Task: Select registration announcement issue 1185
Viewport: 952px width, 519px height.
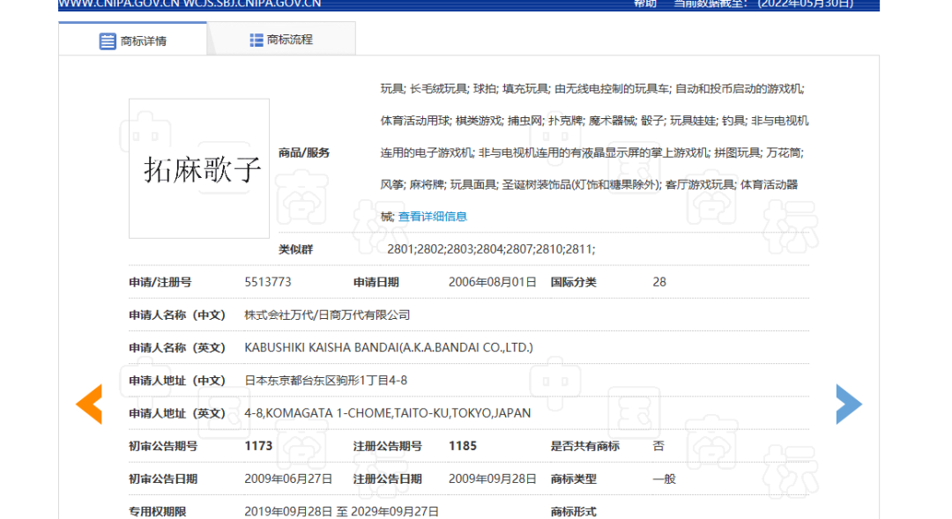Action: pos(463,446)
